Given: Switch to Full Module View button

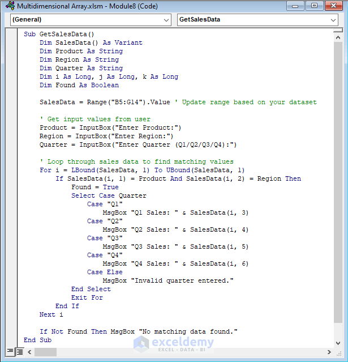Looking at the screenshot, I should point(20,352).
